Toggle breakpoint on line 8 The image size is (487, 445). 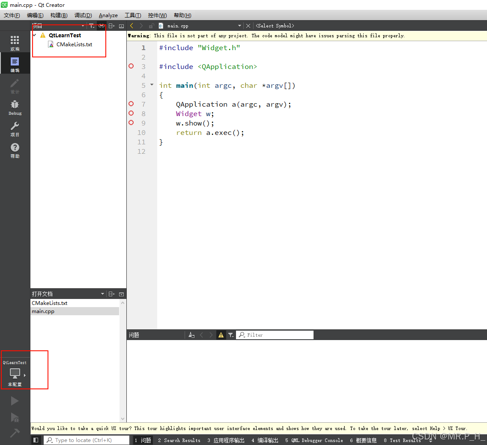click(131, 113)
